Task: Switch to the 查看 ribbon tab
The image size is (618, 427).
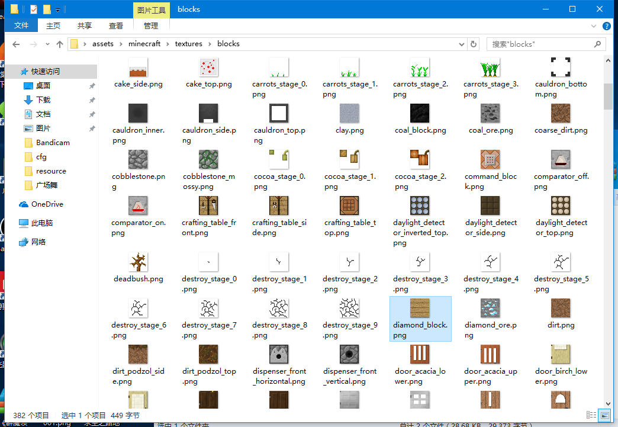Action: click(116, 25)
